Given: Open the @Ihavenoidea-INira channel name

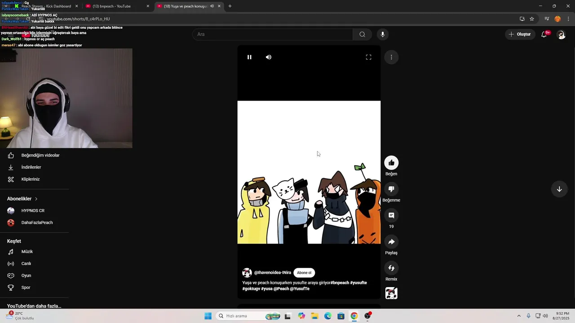Looking at the screenshot, I should coord(273,273).
